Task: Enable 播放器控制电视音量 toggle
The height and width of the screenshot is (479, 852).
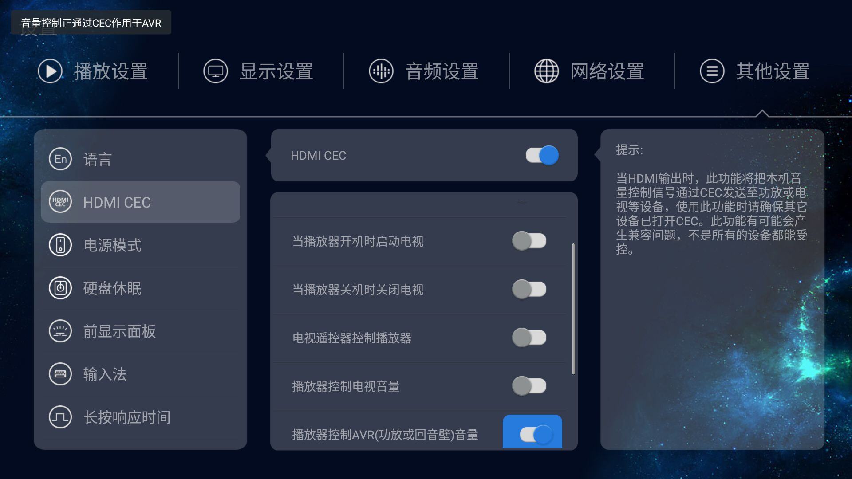Action: (x=529, y=385)
